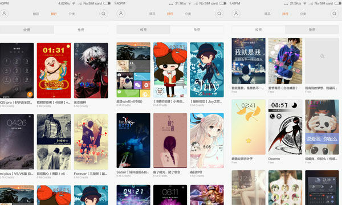Open win8 tile theme on the 31.1K/s screen
342x205 pixels.
pos(133,69)
